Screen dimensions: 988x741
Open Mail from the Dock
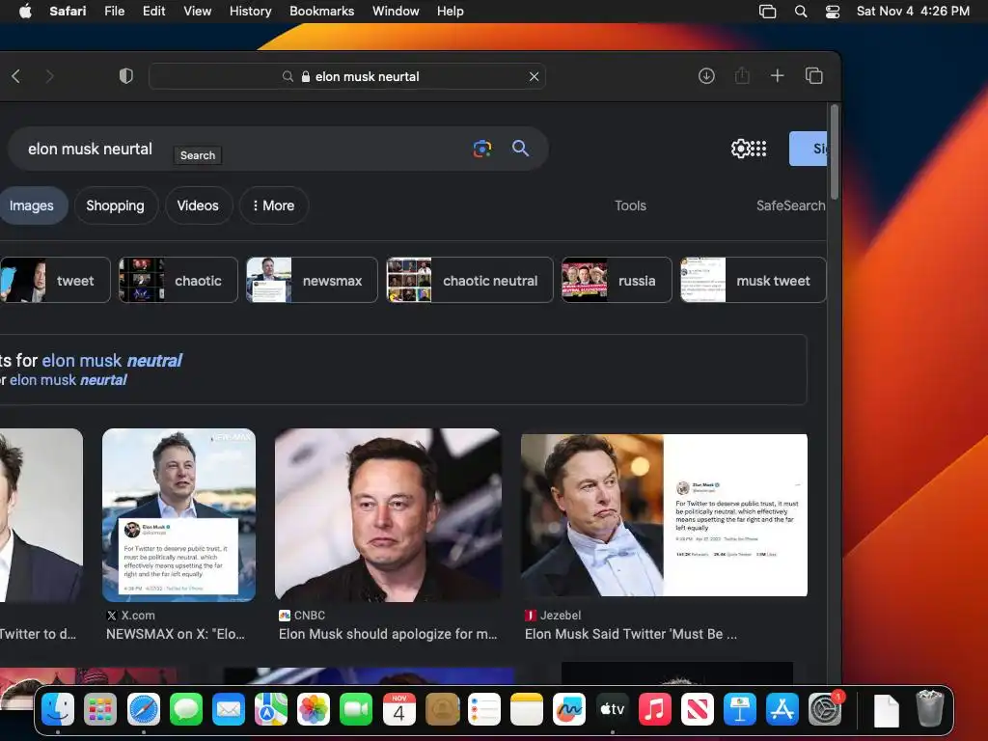(228, 709)
